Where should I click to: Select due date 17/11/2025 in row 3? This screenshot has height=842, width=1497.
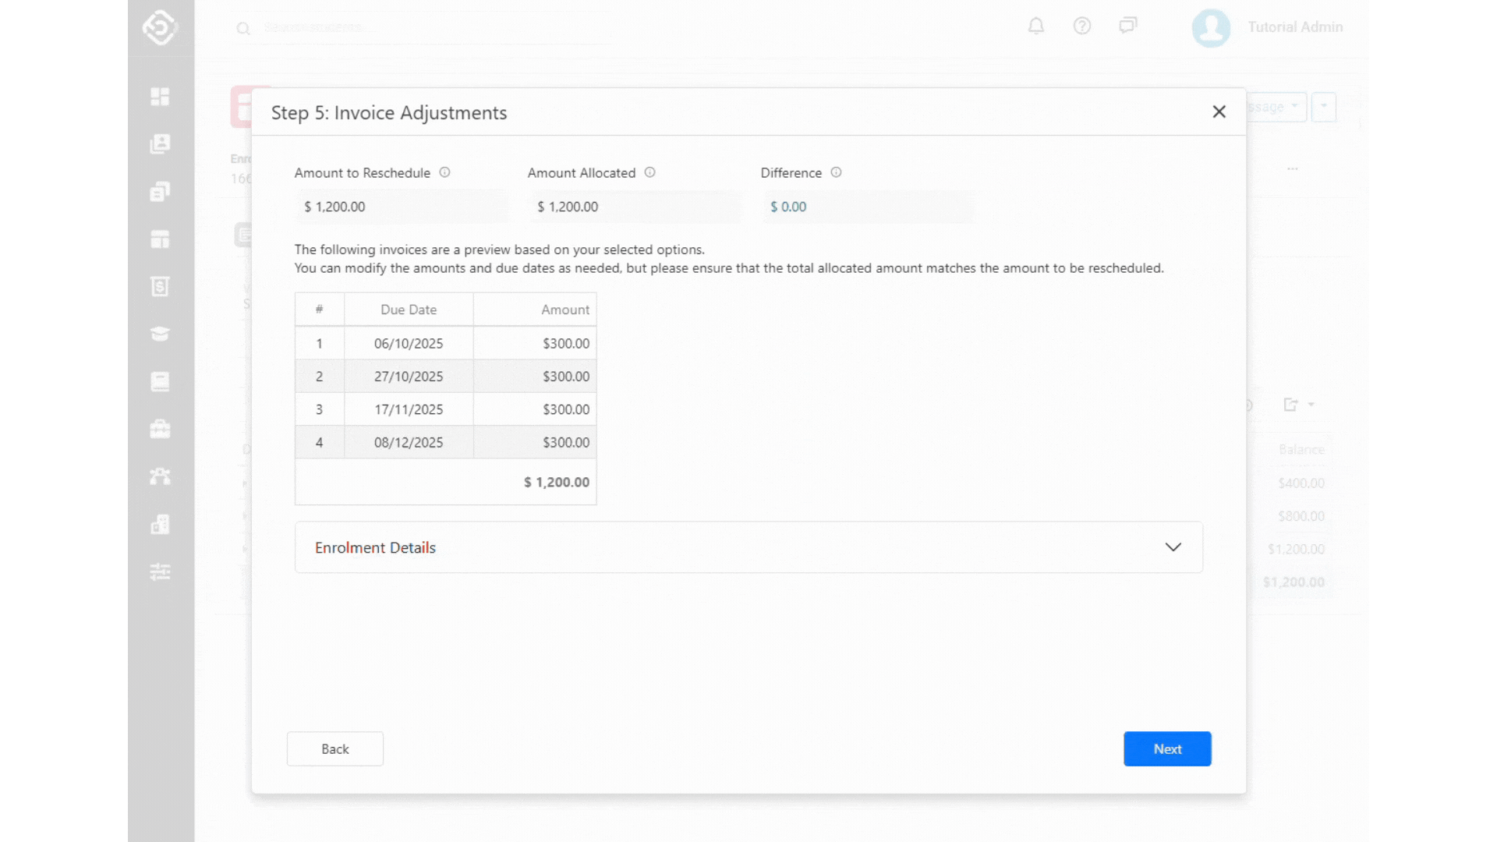pyautogui.click(x=409, y=409)
